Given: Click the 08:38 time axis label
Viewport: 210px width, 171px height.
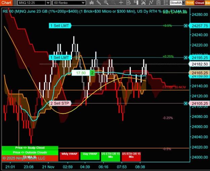Looking at the screenshot, I should pos(140,167).
